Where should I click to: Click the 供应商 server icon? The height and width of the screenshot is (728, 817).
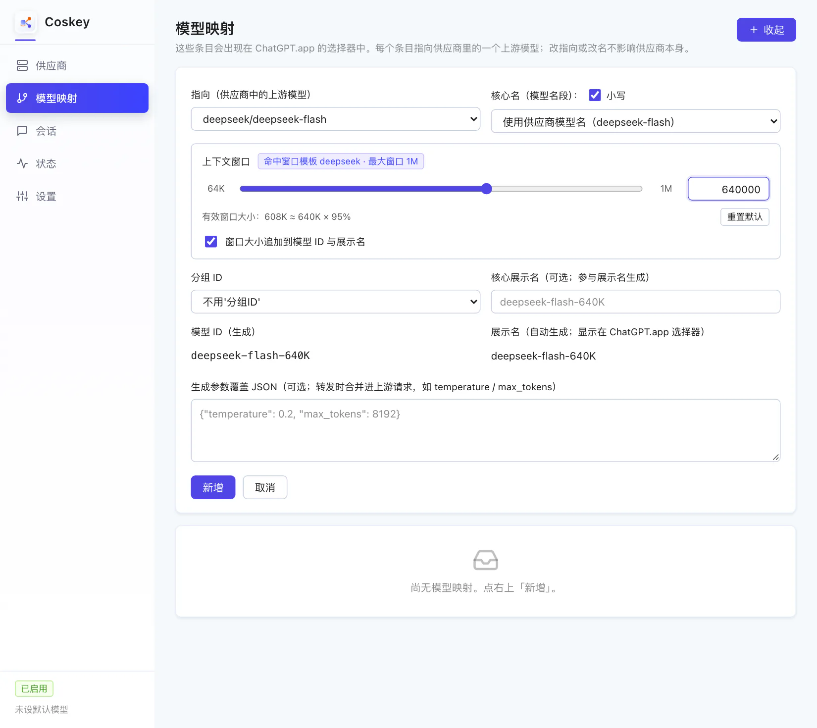tap(22, 65)
